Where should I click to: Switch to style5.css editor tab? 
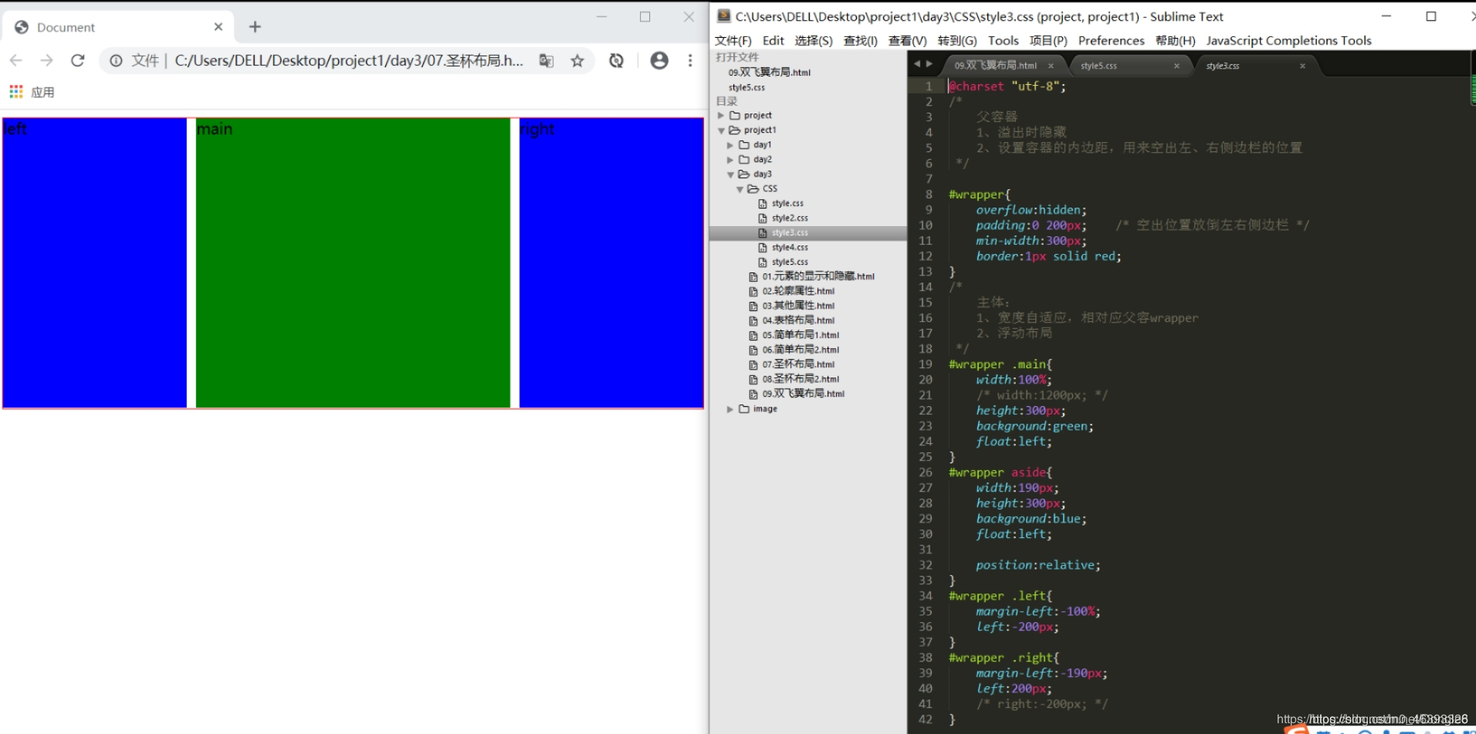(1099, 66)
